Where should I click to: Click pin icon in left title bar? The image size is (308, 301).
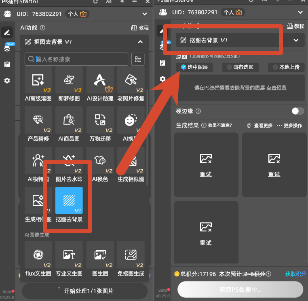click(122, 2)
